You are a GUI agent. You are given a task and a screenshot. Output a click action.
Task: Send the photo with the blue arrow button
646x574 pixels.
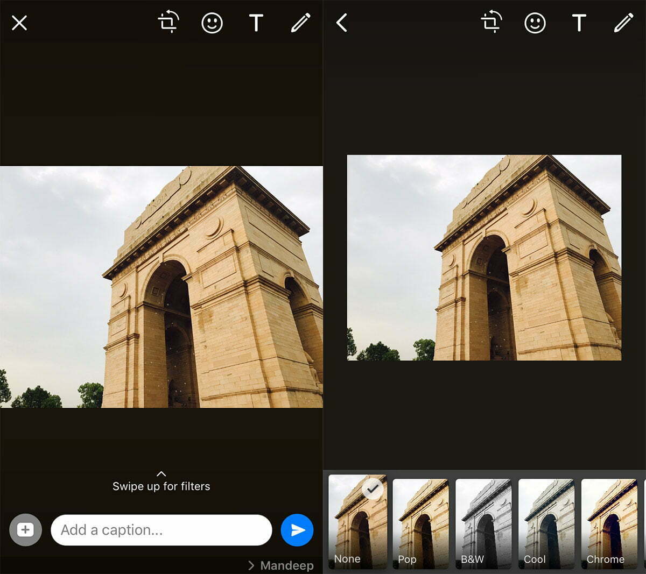(297, 530)
